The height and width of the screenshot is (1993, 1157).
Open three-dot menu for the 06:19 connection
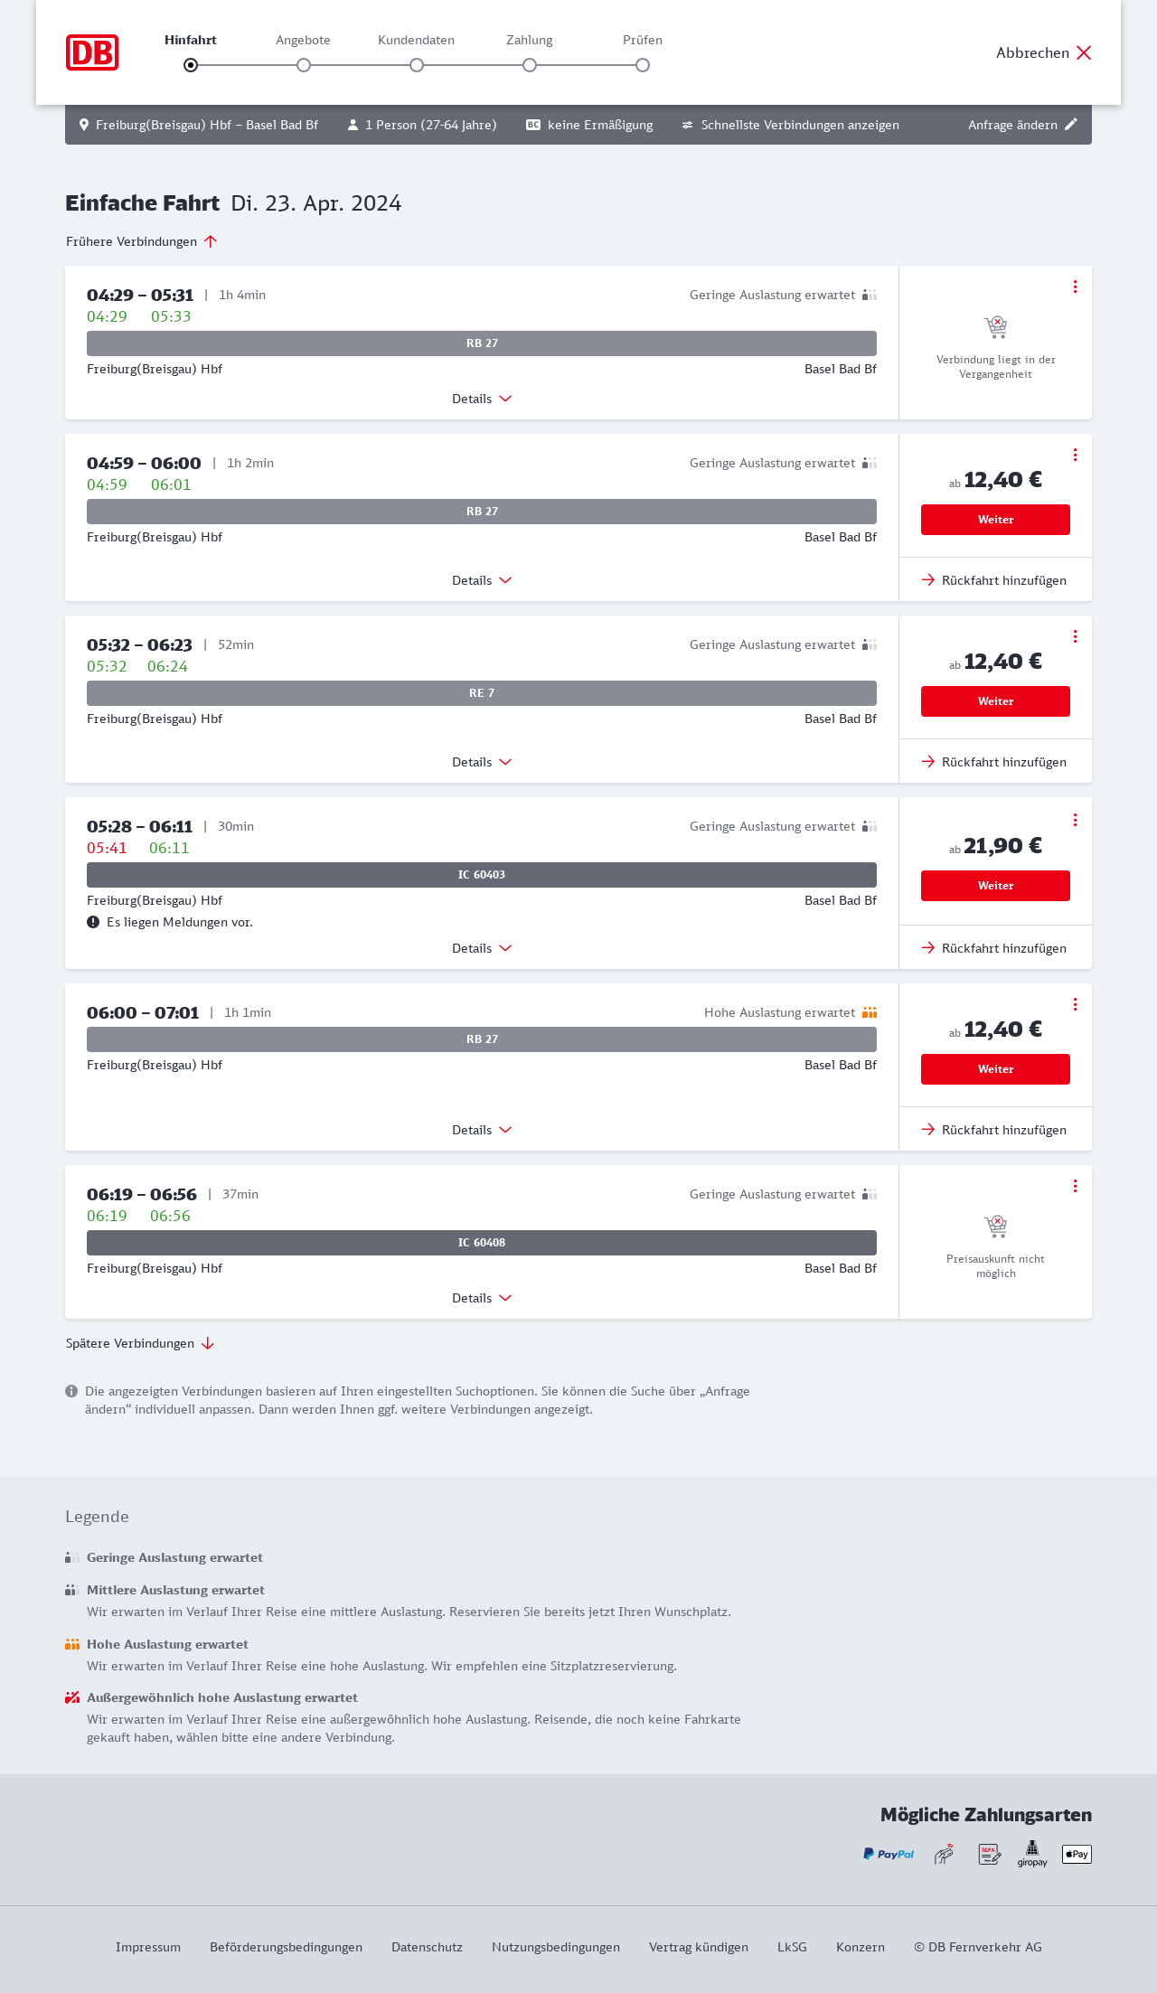pyautogui.click(x=1075, y=1186)
